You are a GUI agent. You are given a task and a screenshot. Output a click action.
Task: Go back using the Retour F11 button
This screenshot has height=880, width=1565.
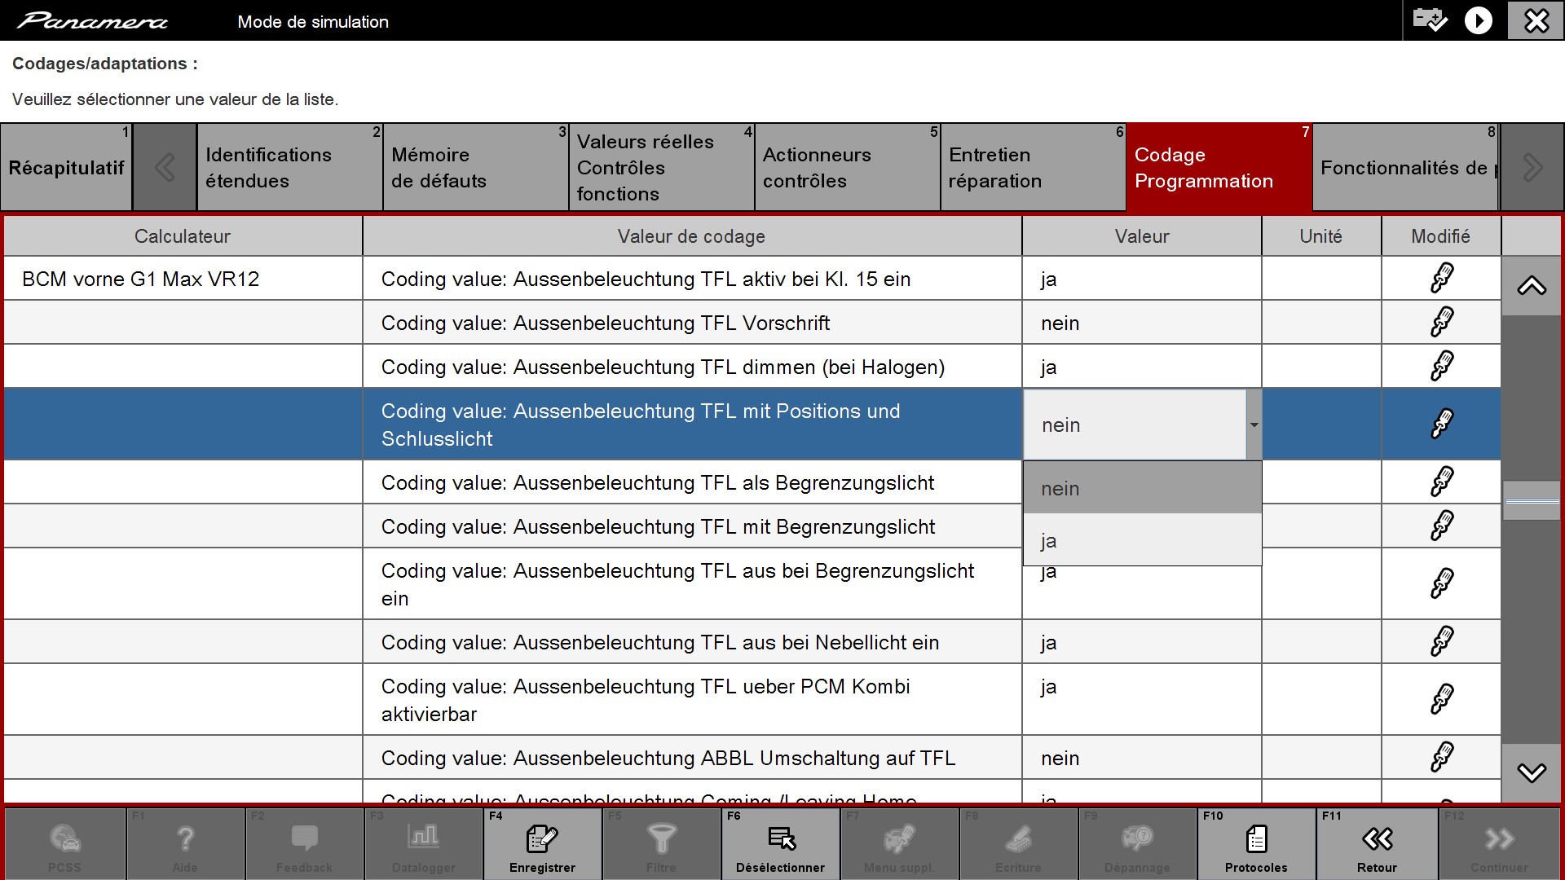point(1377,843)
